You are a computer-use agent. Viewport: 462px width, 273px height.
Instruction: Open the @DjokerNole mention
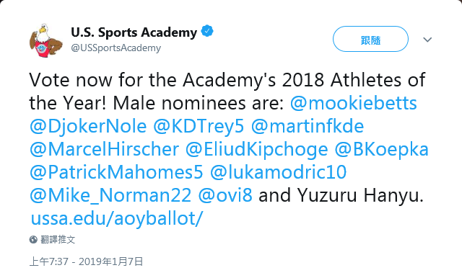(88, 126)
